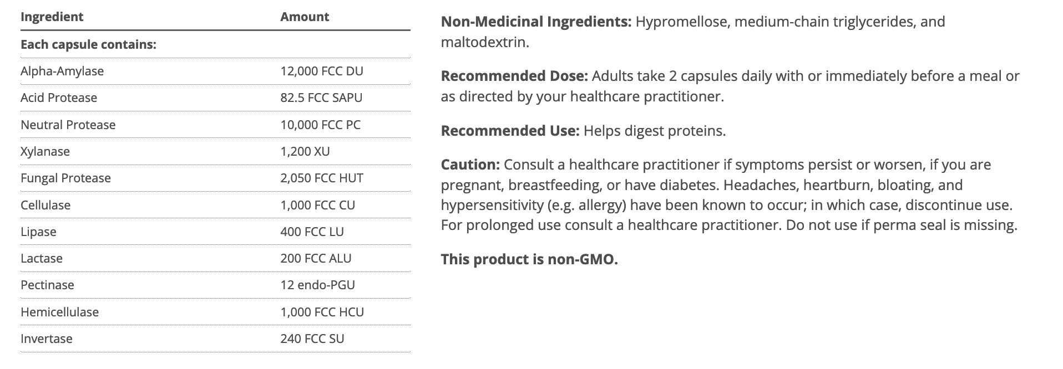Select the Cellulase table row
Viewport: 1063px width, 369px height.
click(x=215, y=205)
